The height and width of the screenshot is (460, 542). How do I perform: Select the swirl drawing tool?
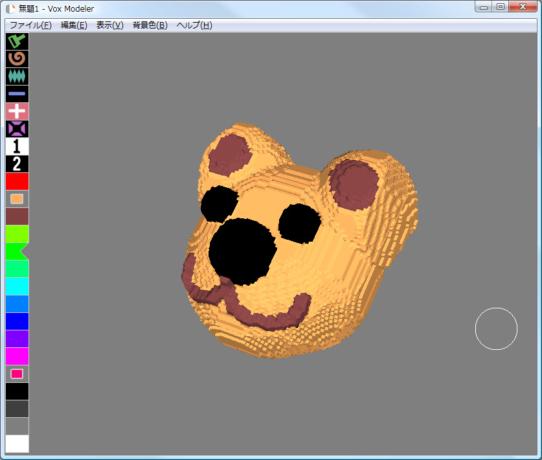17,59
